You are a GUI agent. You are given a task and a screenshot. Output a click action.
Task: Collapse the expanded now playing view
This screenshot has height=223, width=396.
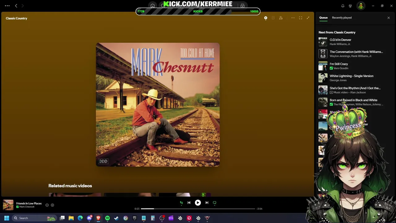308,18
